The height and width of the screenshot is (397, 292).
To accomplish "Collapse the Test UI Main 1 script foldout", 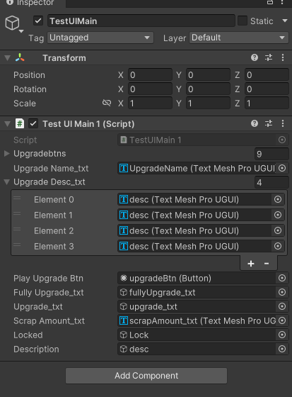I will click(x=7, y=124).
